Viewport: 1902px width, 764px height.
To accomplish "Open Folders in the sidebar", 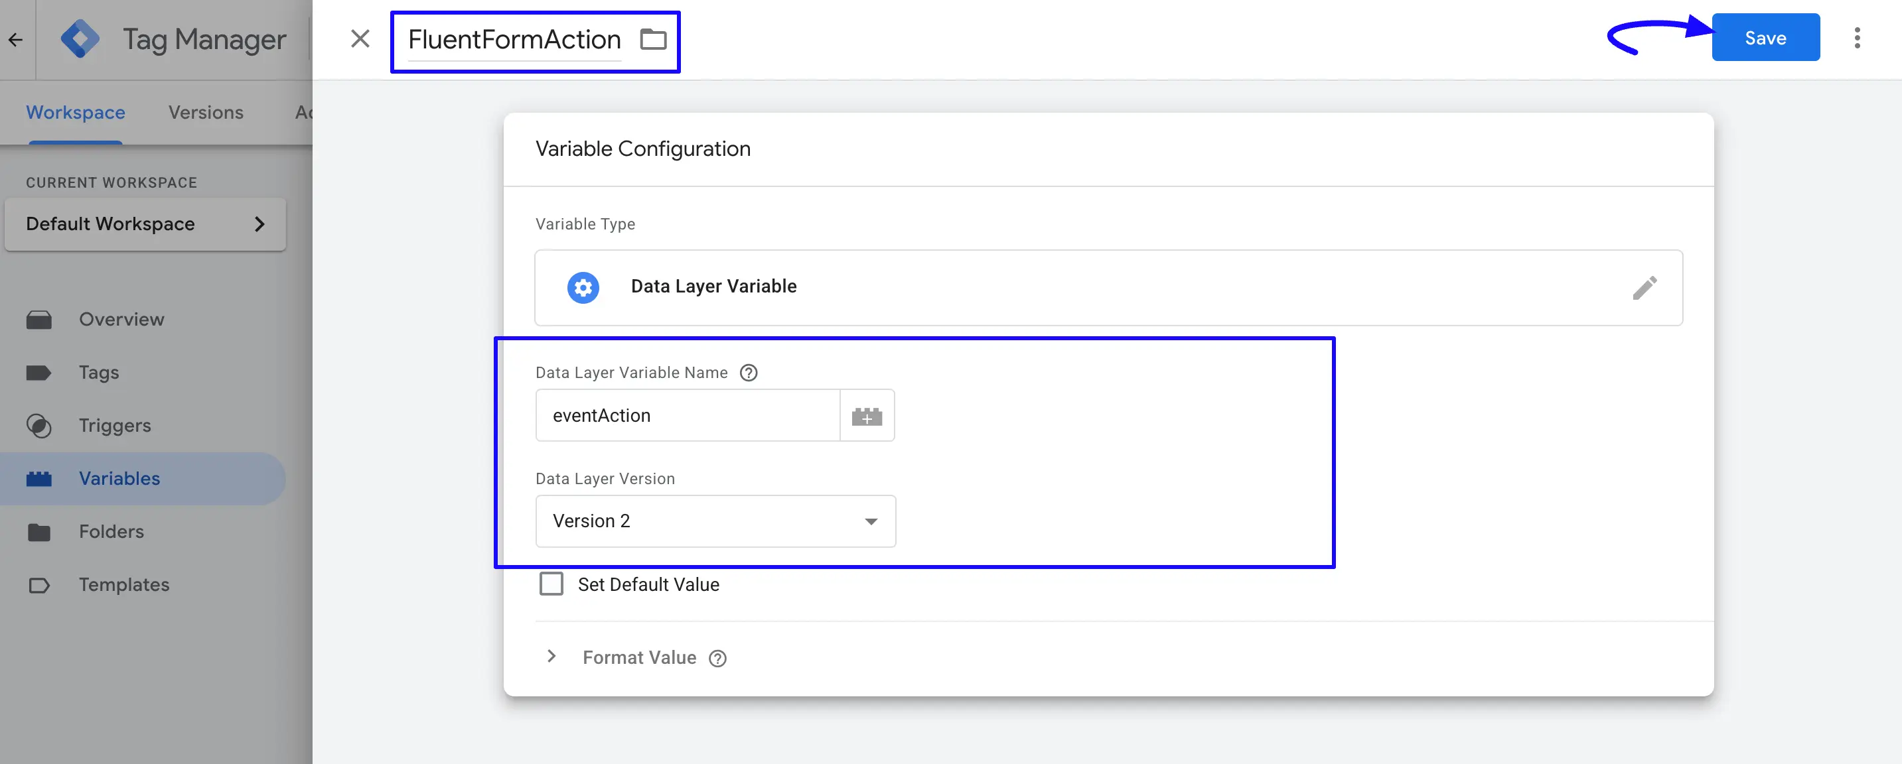I will [143, 533].
